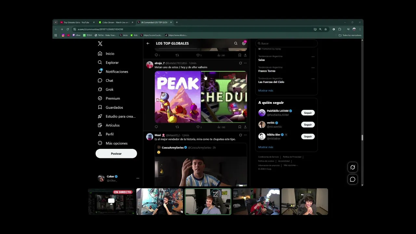The image size is (416, 234).
Task: Open floating chat messages button
Action: 353,179
